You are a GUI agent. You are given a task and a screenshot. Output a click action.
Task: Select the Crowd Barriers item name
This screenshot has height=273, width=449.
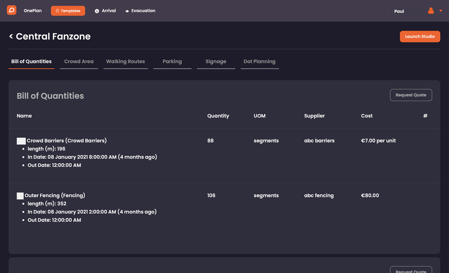[x=67, y=141]
